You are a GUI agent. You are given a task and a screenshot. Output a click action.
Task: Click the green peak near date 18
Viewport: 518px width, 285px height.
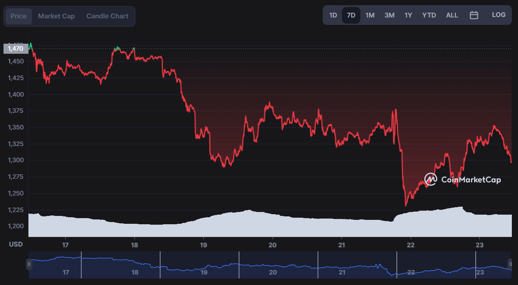[x=134, y=49]
